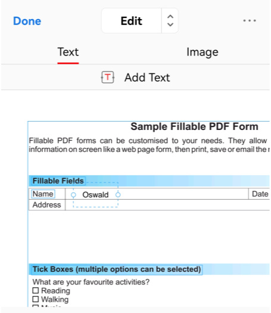This screenshot has height=313, width=271.
Task: Switch to the Text tab
Action: point(68,52)
